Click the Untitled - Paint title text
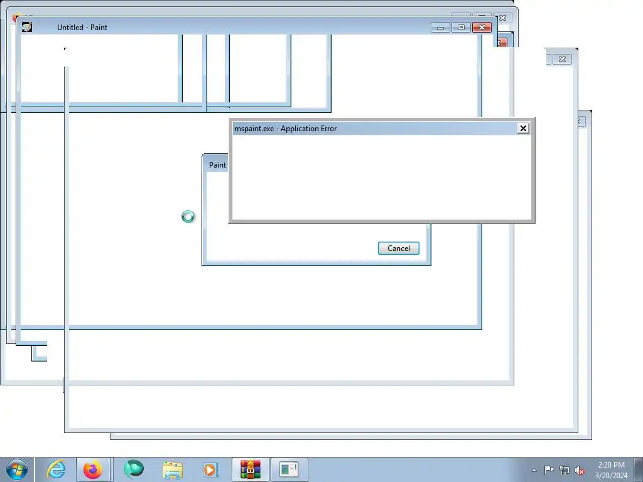 82,28
